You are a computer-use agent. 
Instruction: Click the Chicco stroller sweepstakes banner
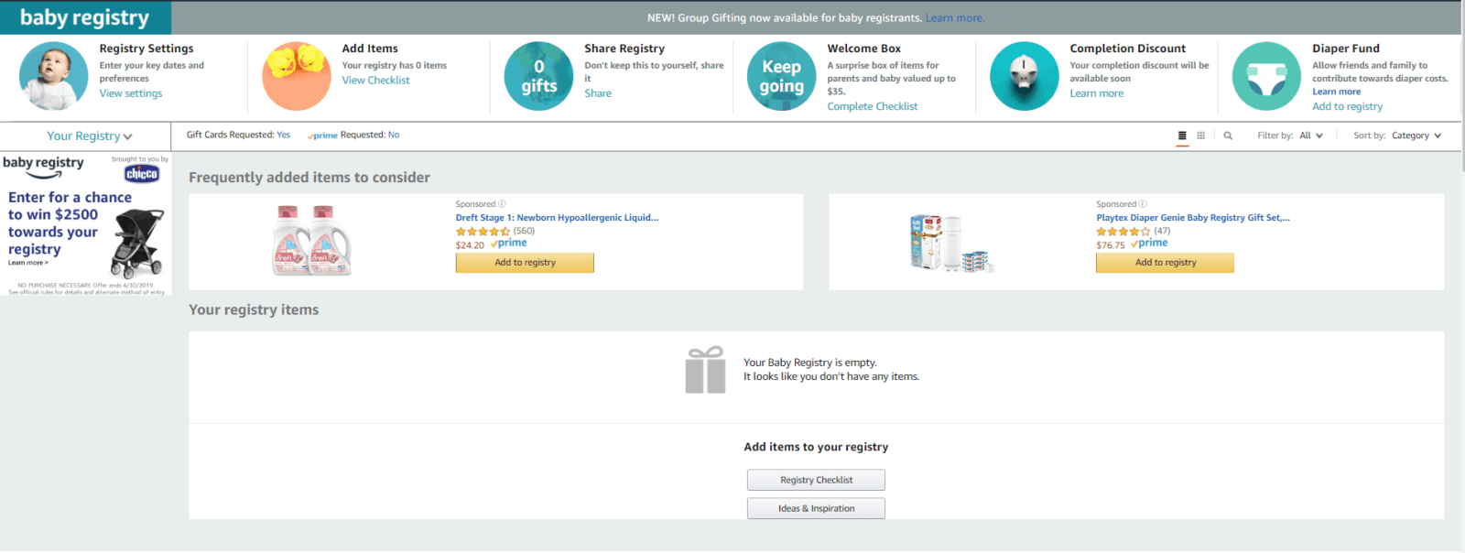click(x=85, y=225)
